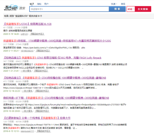154x136 pixels.
Task: Open the 高级 advanced search link
Action: point(123,4)
